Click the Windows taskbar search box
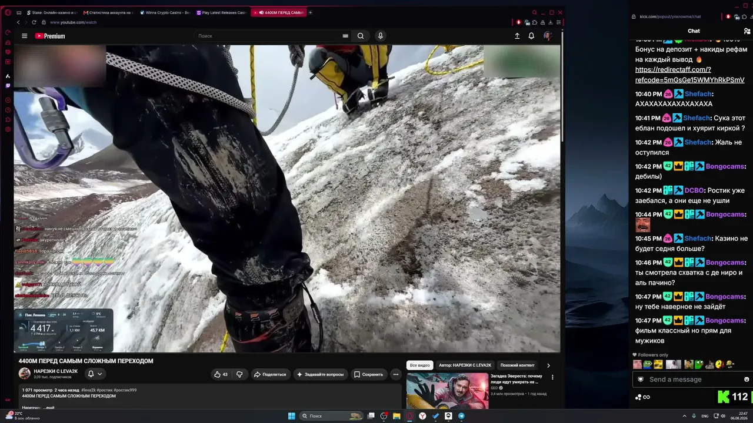Screen dimensions: 753x423 coord(331,416)
